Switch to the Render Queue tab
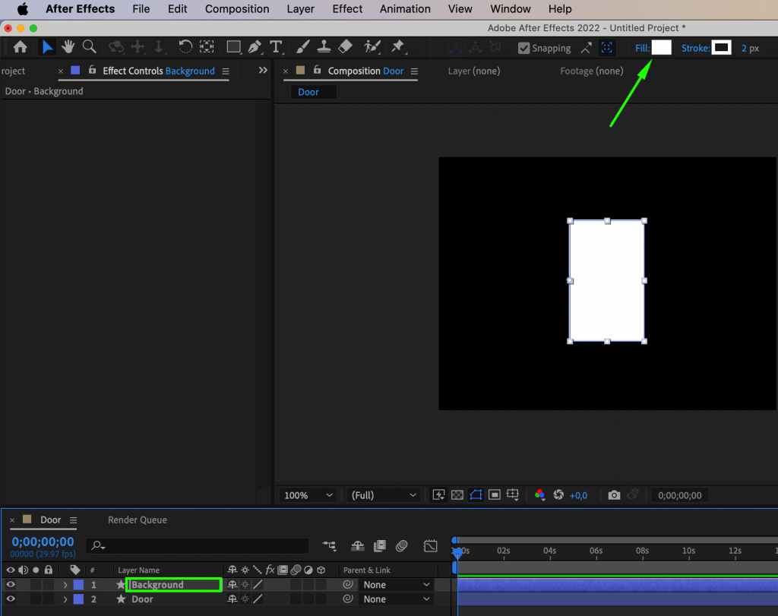Screen dimensions: 778x616 tap(137, 520)
